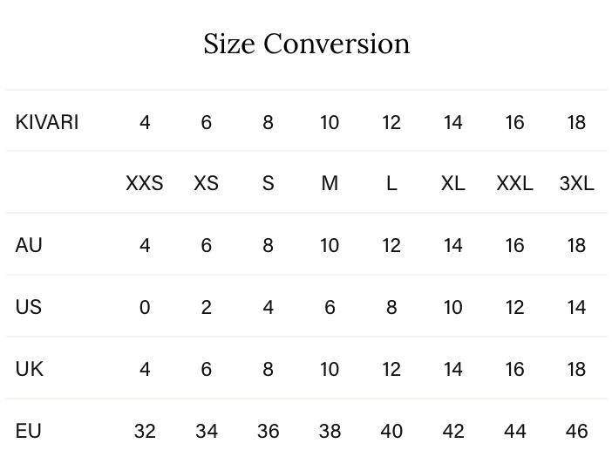The height and width of the screenshot is (457, 612).
Task: Click EU size 44 cell
Action: (x=514, y=431)
